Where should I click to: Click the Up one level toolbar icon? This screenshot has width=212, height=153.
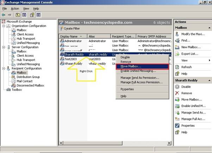[x=18, y=15]
